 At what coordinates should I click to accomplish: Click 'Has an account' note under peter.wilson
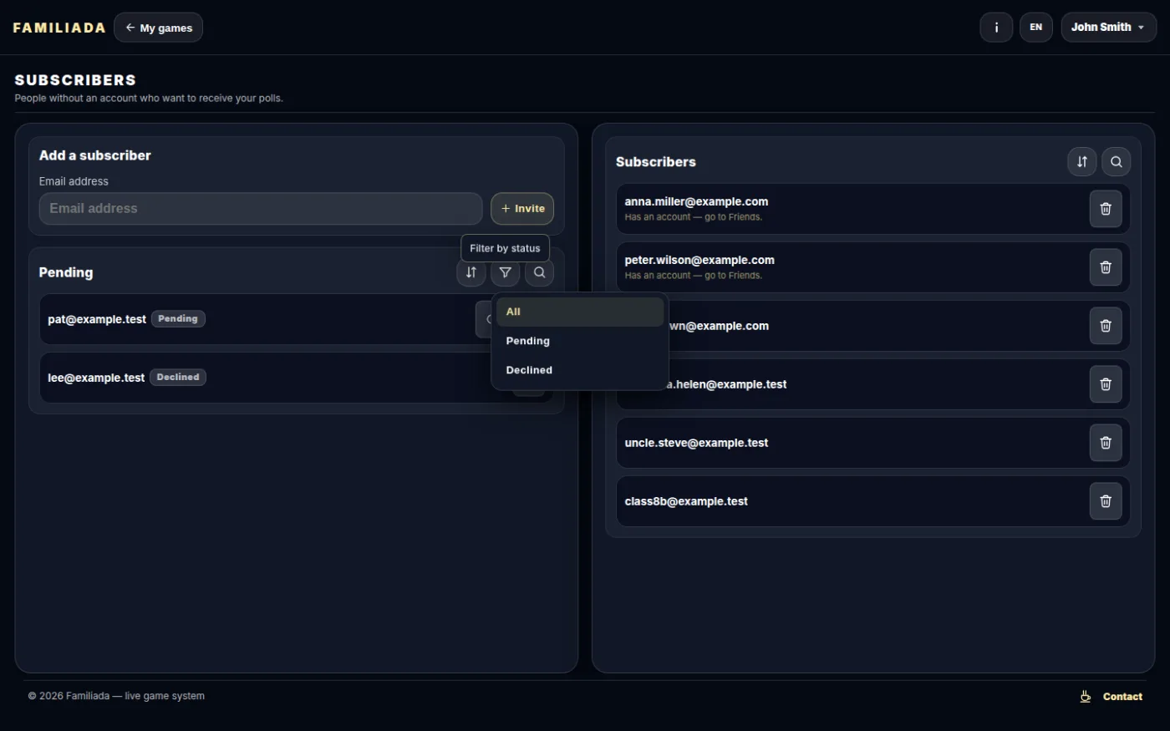pyautogui.click(x=694, y=276)
